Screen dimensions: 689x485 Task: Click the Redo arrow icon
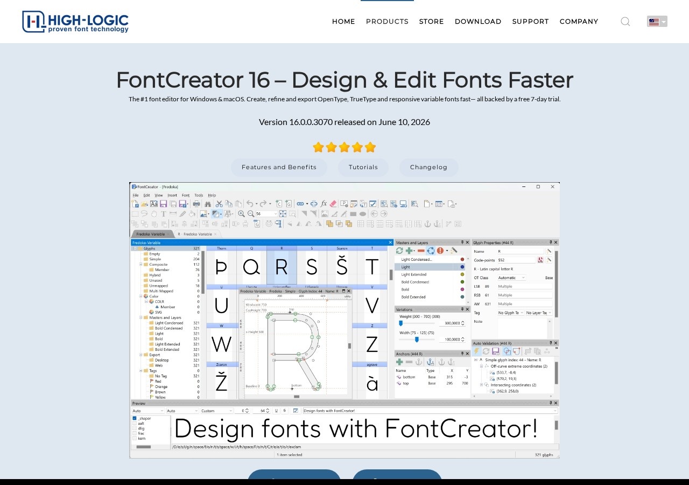point(263,204)
